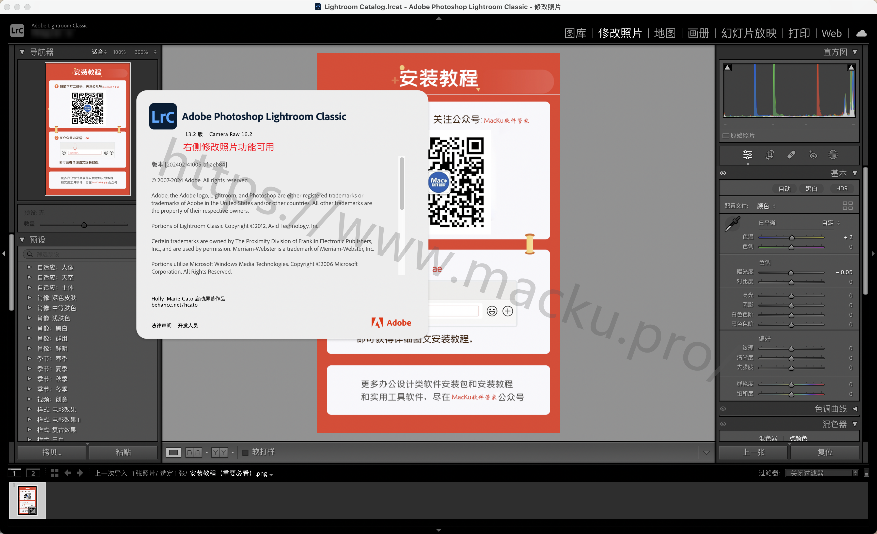Switch to 图库 module

tap(575, 33)
